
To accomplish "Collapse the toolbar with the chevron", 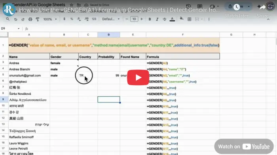I will [x=268, y=19].
